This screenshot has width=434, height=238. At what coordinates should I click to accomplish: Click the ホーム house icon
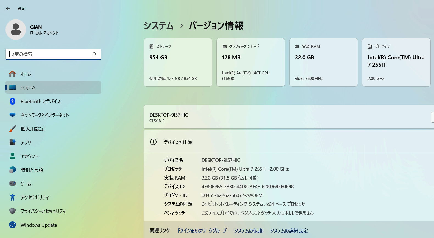click(x=12, y=74)
